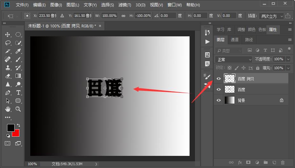Select the Brush tool
The width and height of the screenshot is (295, 168).
coord(18,59)
